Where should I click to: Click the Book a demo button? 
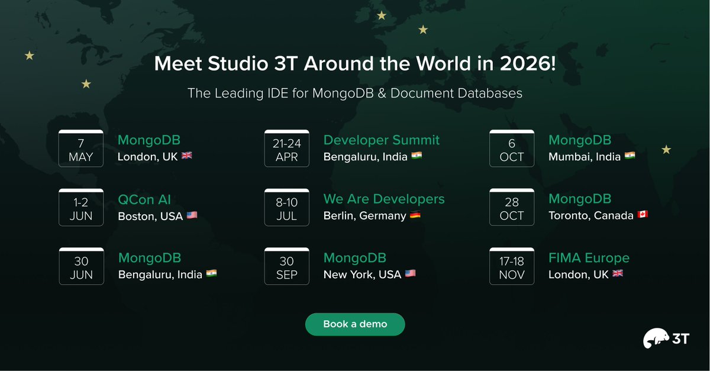[x=355, y=324]
